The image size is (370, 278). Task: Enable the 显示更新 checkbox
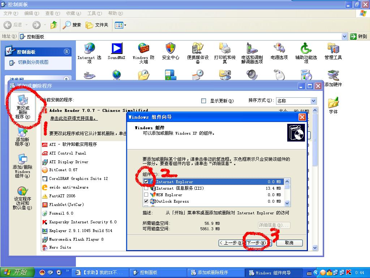[x=203, y=101]
